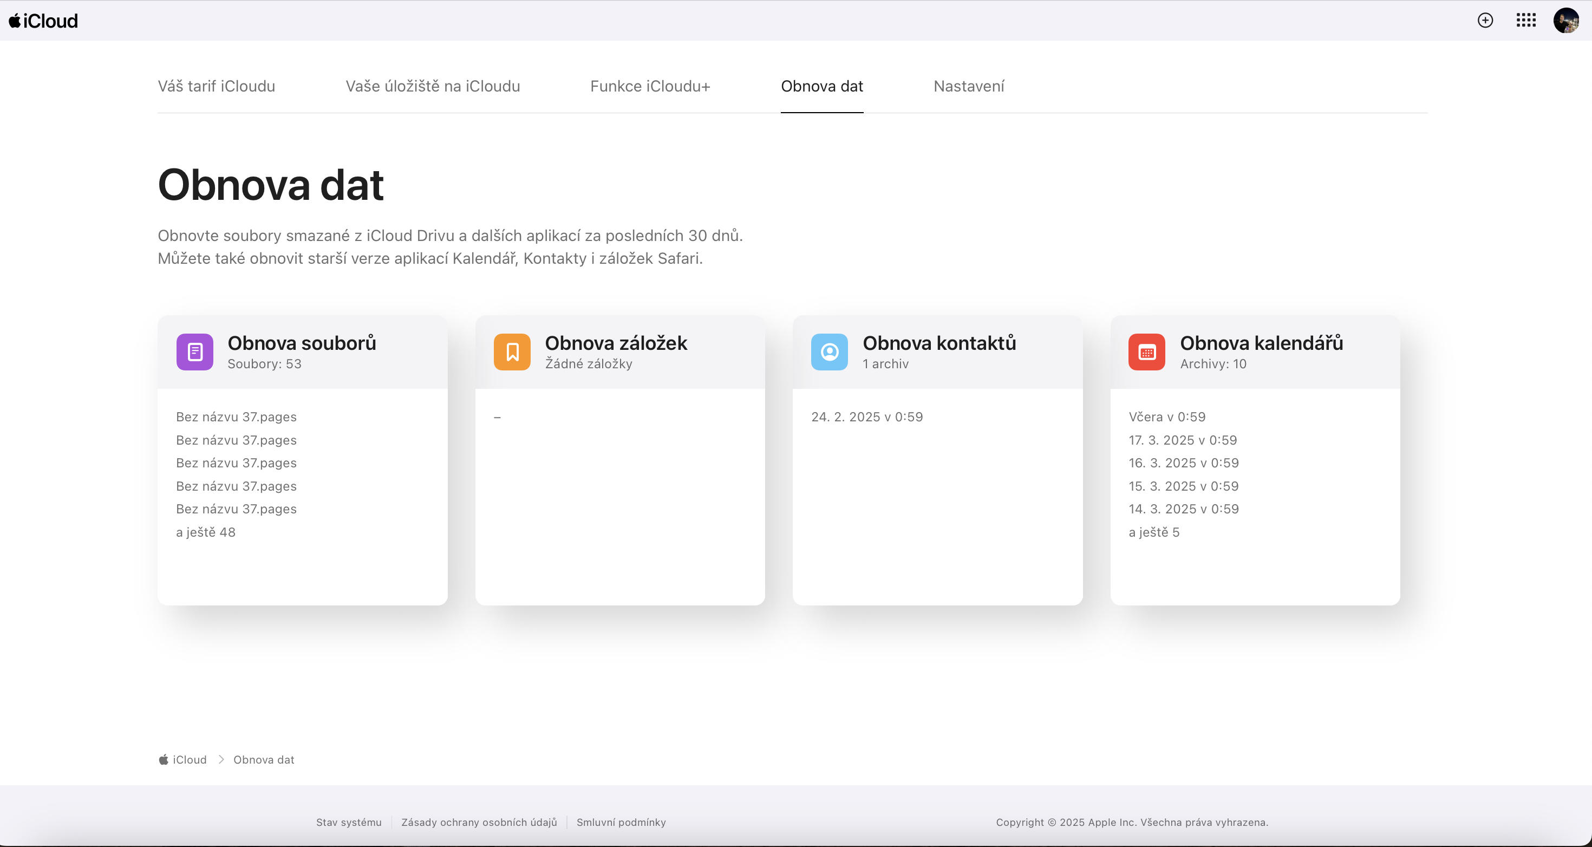Image resolution: width=1592 pixels, height=847 pixels.
Task: Click the blue contacts restore icon
Action: 830,352
